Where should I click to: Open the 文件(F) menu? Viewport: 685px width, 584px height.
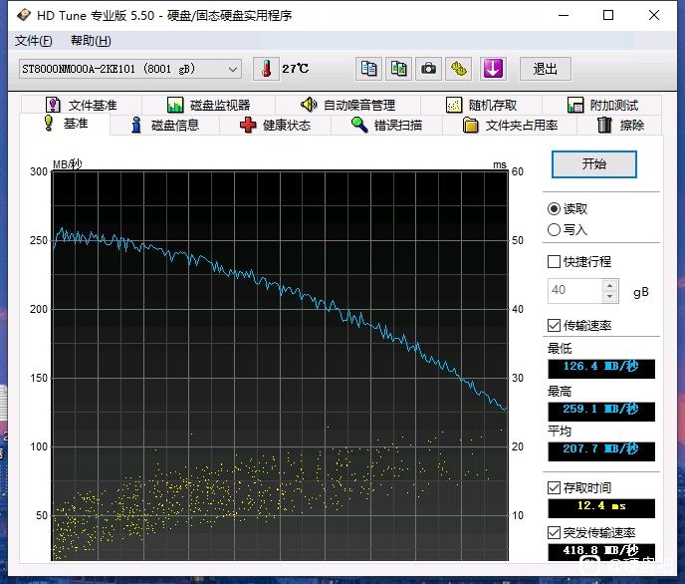[x=34, y=41]
